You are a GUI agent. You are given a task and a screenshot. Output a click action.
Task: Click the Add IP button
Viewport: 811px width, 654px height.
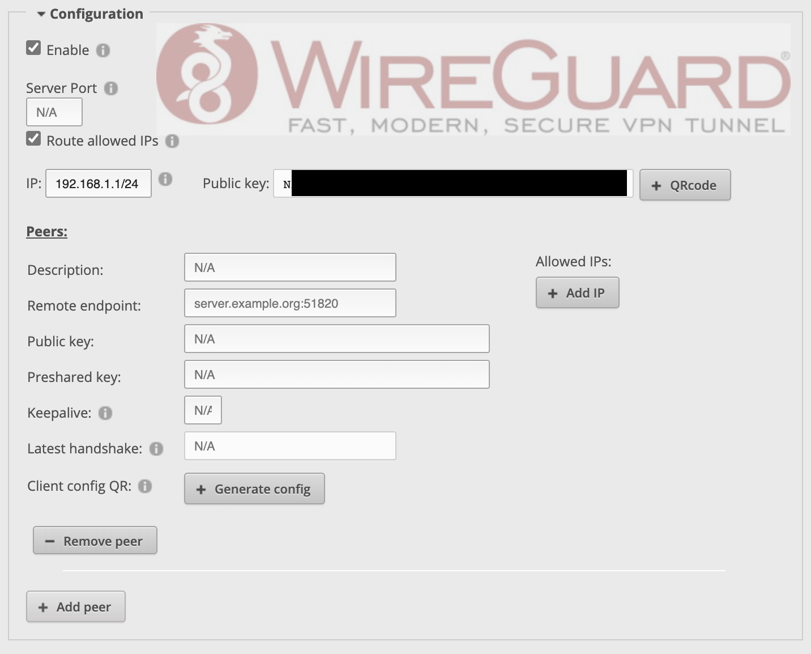tap(578, 292)
